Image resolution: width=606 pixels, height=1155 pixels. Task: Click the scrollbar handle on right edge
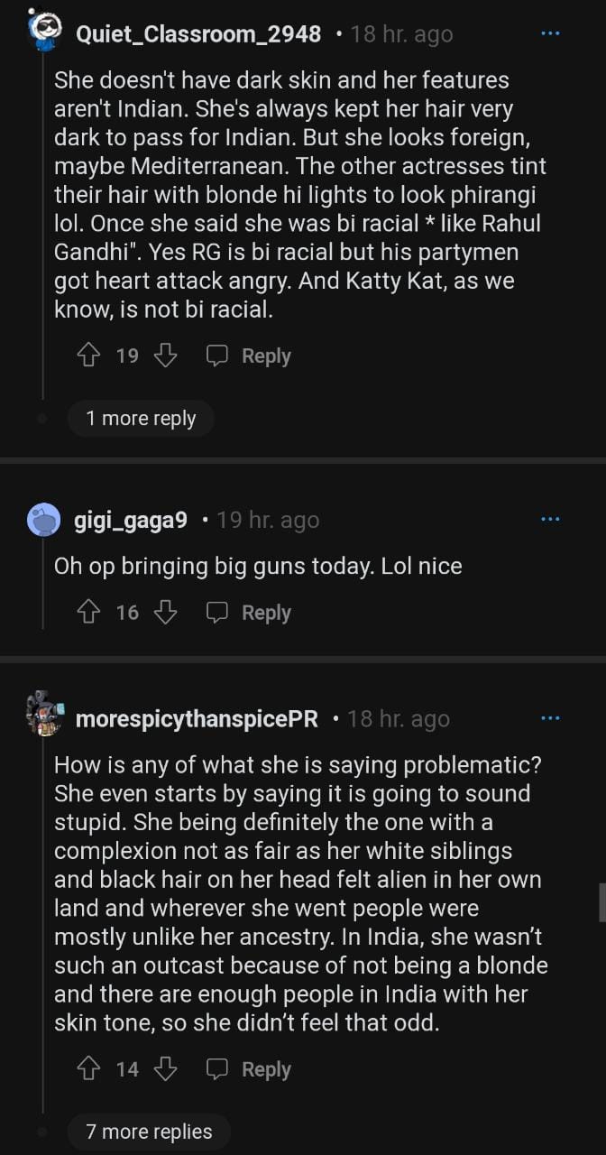[x=601, y=902]
